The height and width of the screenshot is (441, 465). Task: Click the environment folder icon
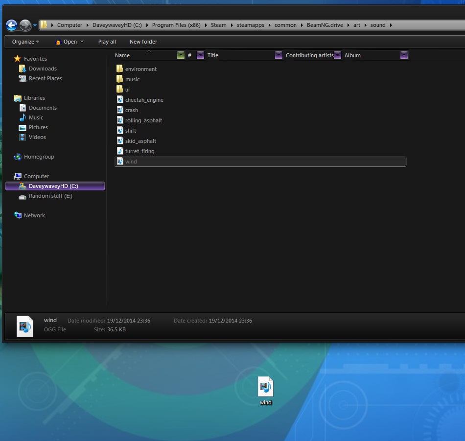click(x=119, y=69)
